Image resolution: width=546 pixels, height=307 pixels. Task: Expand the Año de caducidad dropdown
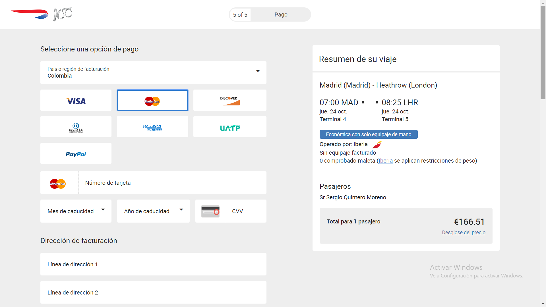coord(153,211)
